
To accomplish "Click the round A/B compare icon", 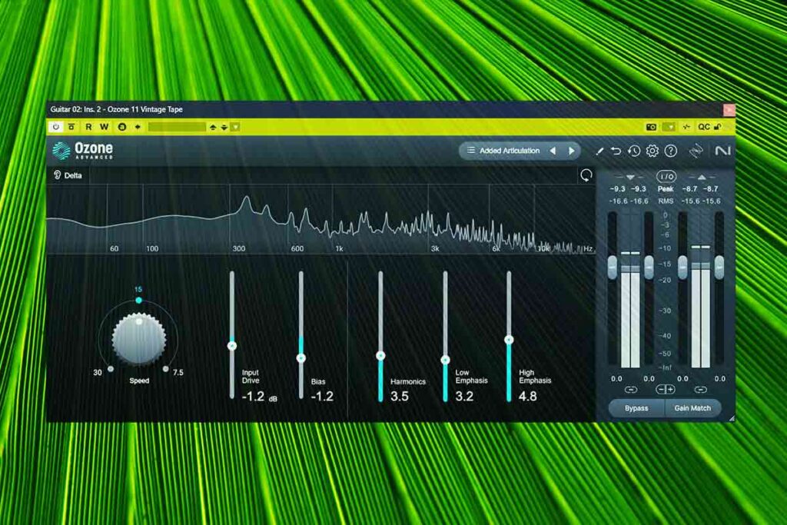I will 122,127.
